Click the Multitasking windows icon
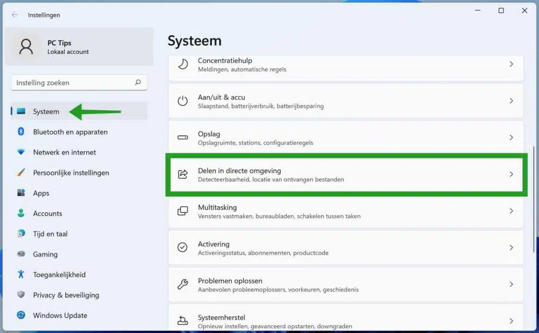 (183, 211)
